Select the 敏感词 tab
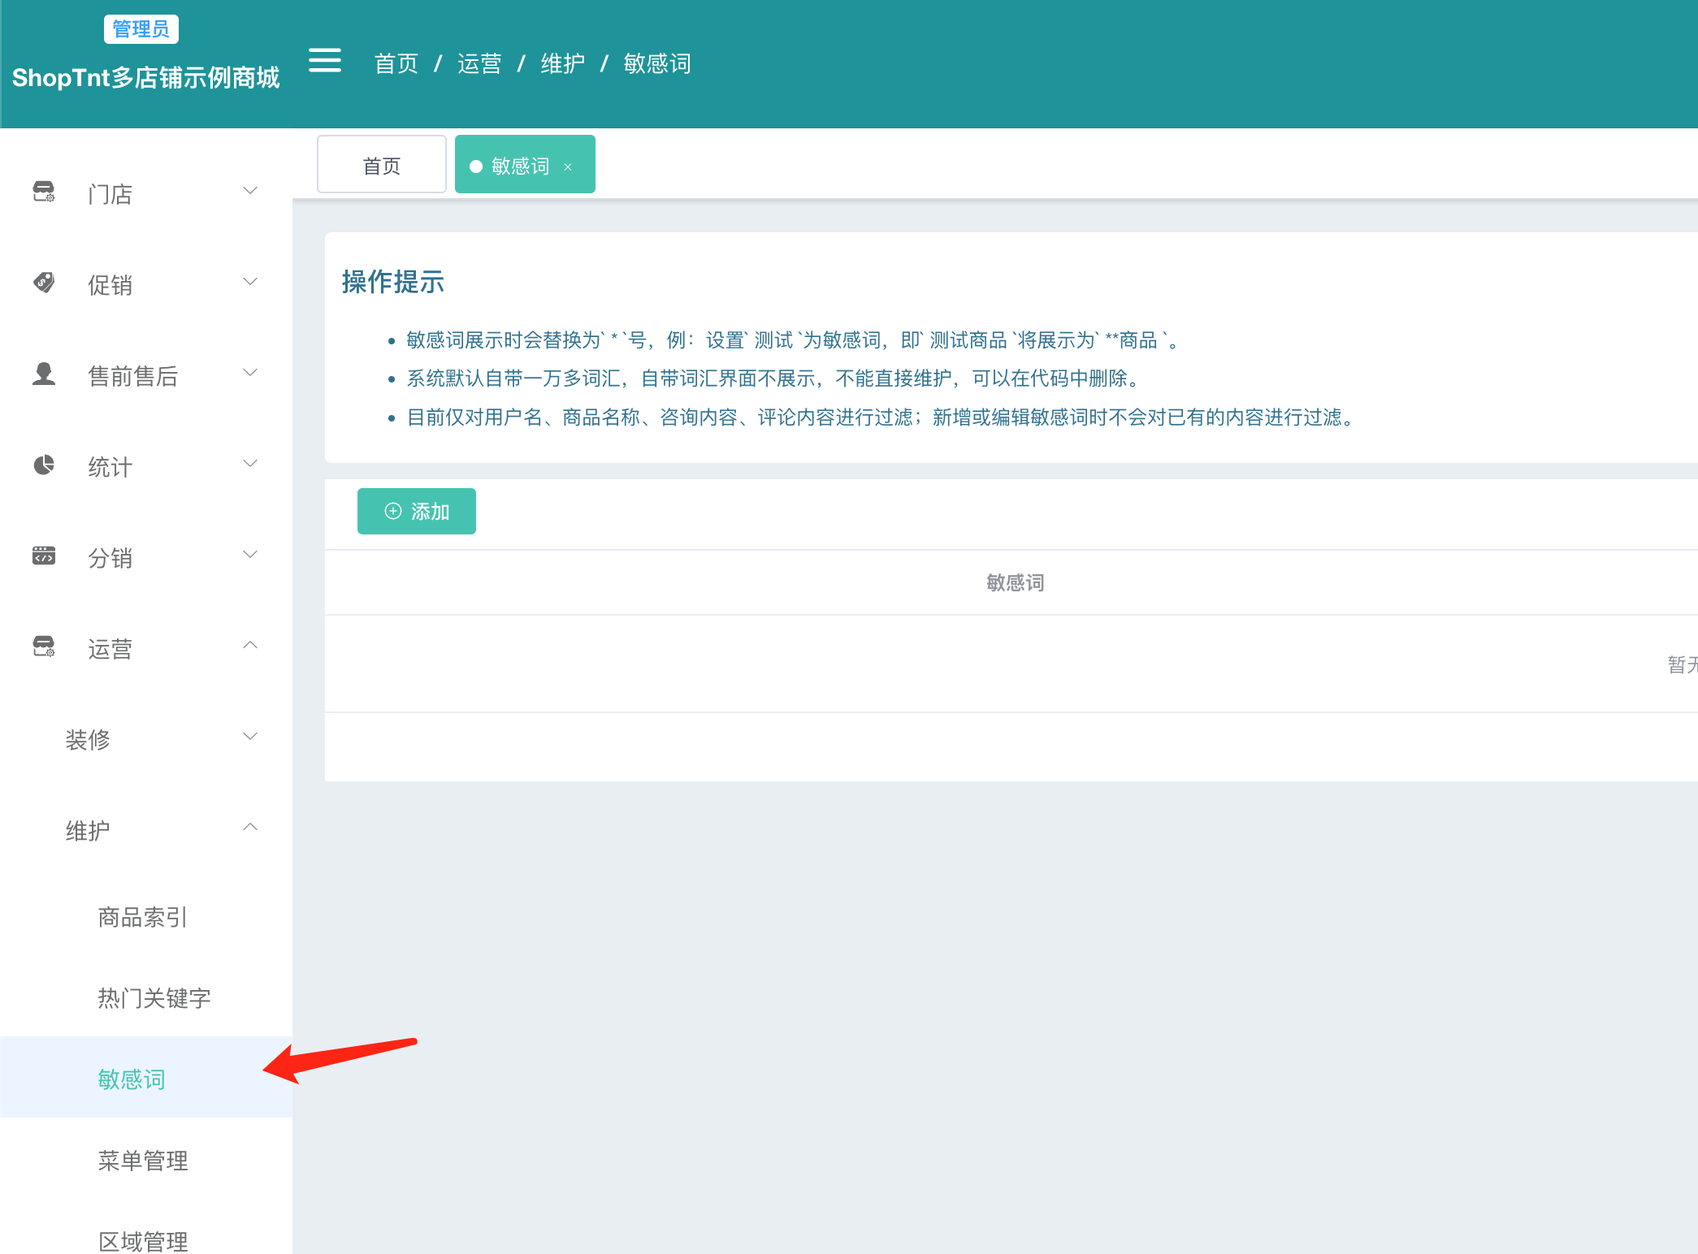Image resolution: width=1698 pixels, height=1254 pixels. pyautogui.click(x=521, y=165)
